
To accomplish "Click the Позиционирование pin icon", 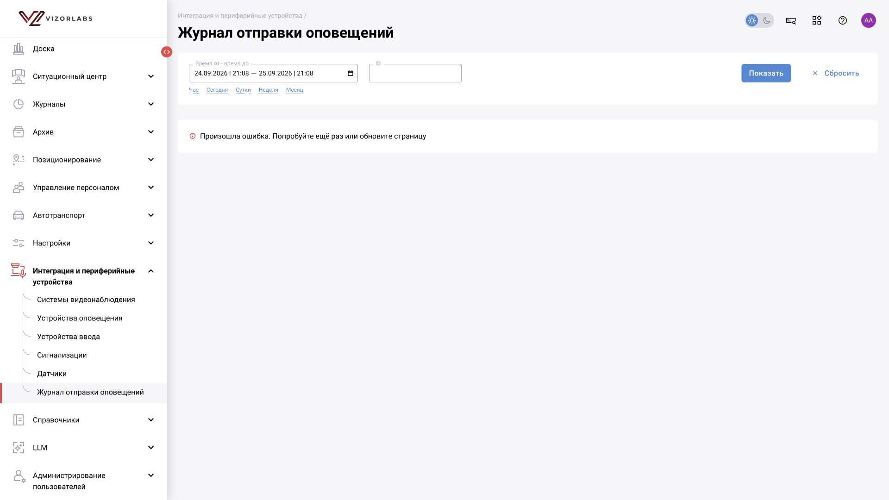I will pos(19,160).
